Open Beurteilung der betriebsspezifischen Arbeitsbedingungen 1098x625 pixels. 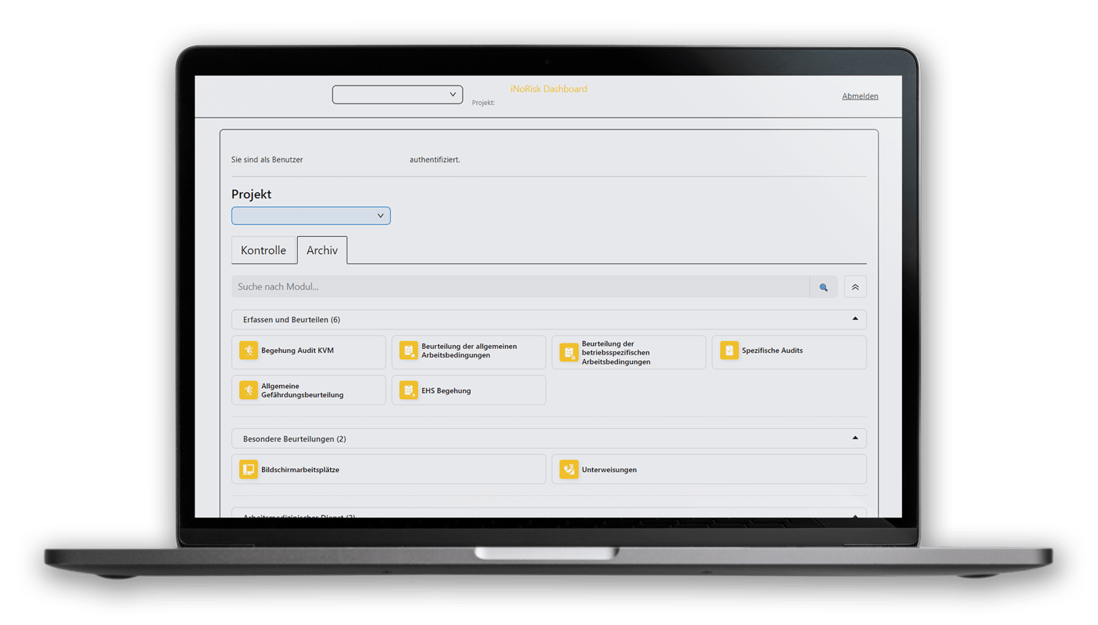[x=629, y=352]
